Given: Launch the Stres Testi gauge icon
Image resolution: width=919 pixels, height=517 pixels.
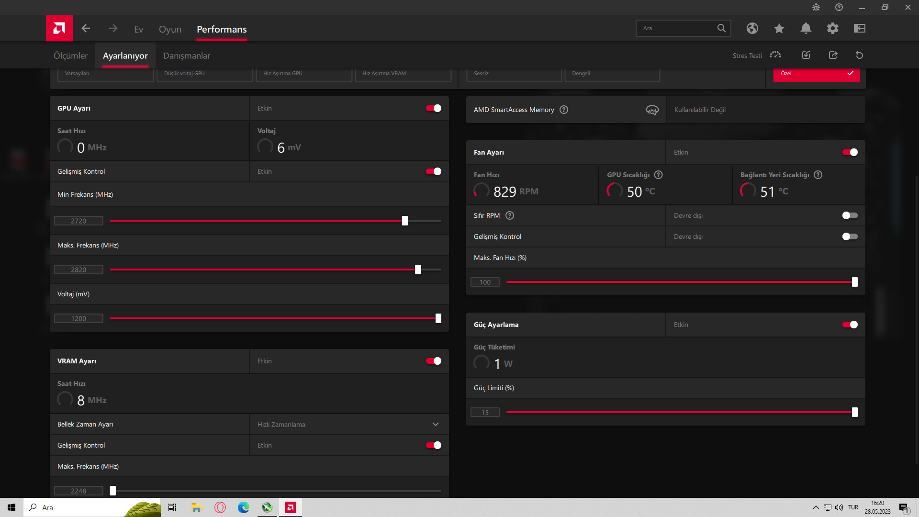Looking at the screenshot, I should [775, 55].
